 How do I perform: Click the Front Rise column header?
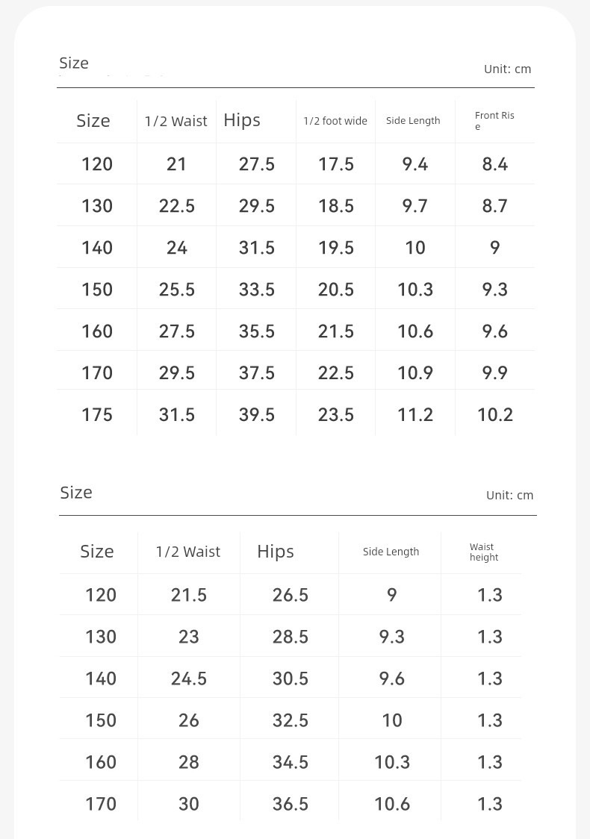click(494, 120)
